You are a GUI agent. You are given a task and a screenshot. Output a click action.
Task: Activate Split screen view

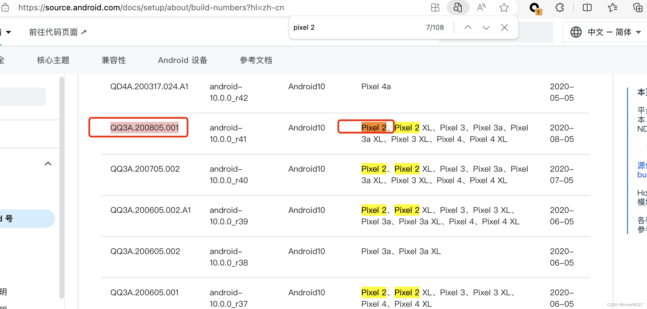(x=587, y=8)
